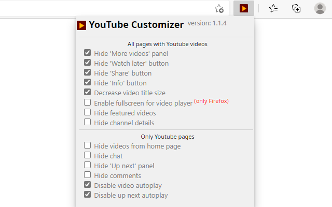Viewport: 332px width, 207px height.
Task: Open the browser Favorites list icon
Action: click(x=273, y=8)
